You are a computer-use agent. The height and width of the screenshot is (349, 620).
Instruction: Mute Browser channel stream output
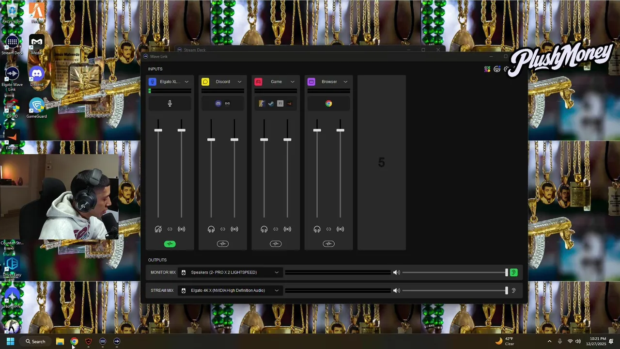click(340, 229)
